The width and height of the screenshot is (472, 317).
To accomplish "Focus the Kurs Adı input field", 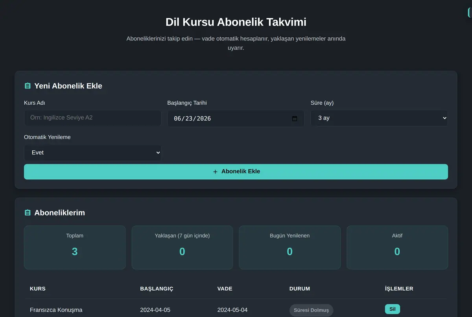I will 92,118.
